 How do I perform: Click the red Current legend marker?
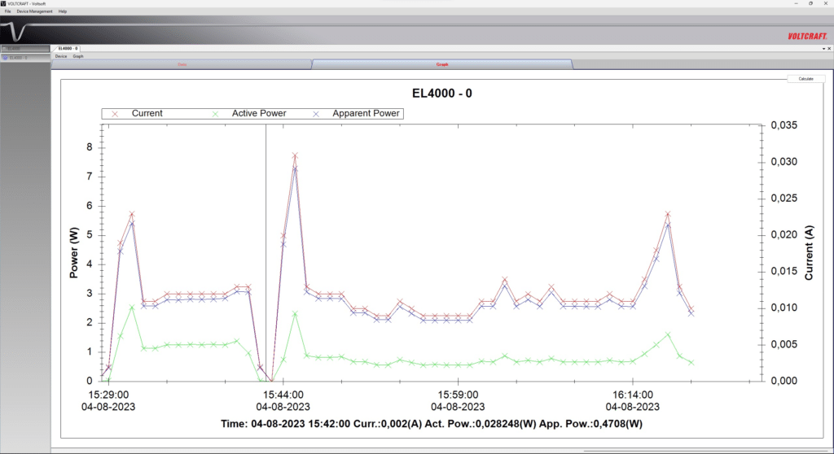[114, 114]
